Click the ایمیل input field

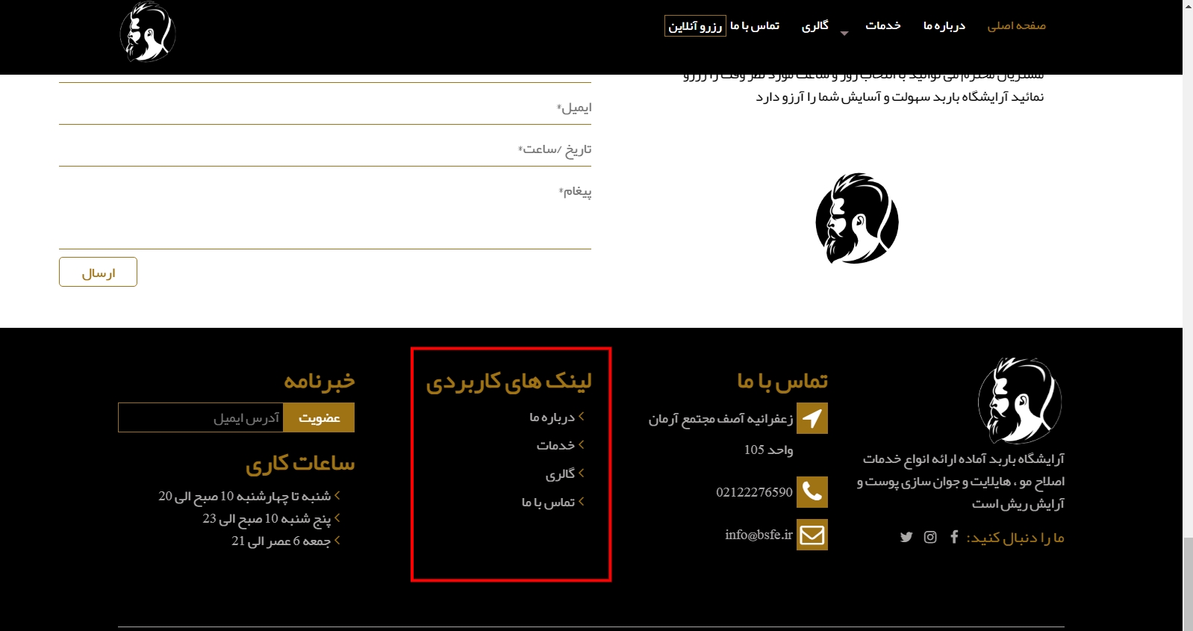325,108
